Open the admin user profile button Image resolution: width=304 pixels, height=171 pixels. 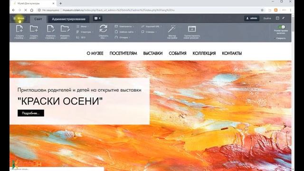(x=252, y=19)
